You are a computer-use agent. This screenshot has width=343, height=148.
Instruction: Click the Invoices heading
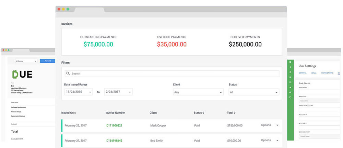(x=67, y=24)
